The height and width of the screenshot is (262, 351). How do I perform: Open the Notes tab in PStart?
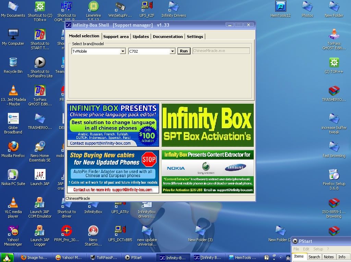click(x=329, y=257)
